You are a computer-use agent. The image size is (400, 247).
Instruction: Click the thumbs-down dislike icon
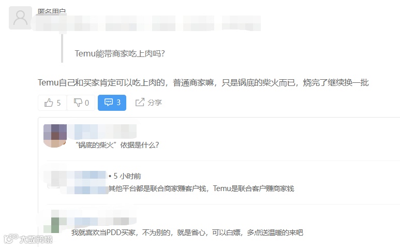78,103
